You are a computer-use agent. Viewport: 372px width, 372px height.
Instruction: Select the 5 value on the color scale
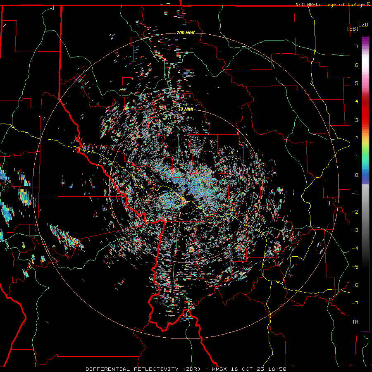[x=357, y=83]
